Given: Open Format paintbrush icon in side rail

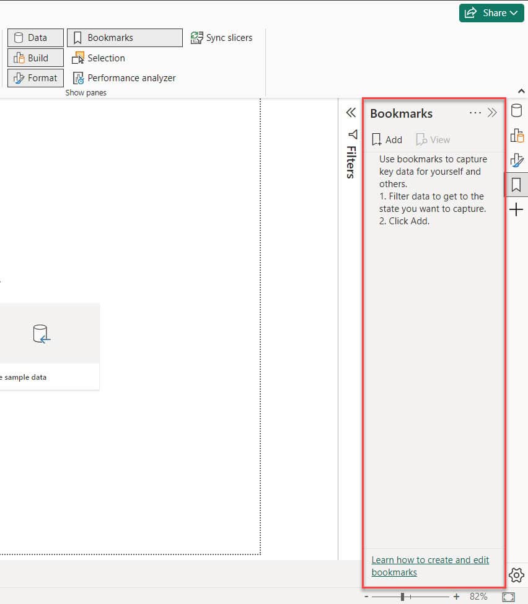Looking at the screenshot, I should click(x=516, y=160).
